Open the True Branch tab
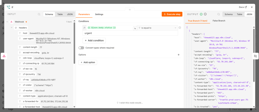This screenshot has height=112, width=259. (198, 21)
